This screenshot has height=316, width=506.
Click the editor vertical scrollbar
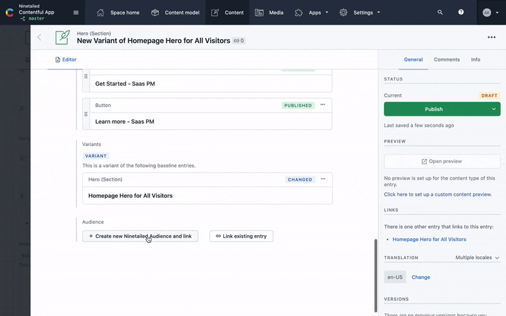[375, 275]
